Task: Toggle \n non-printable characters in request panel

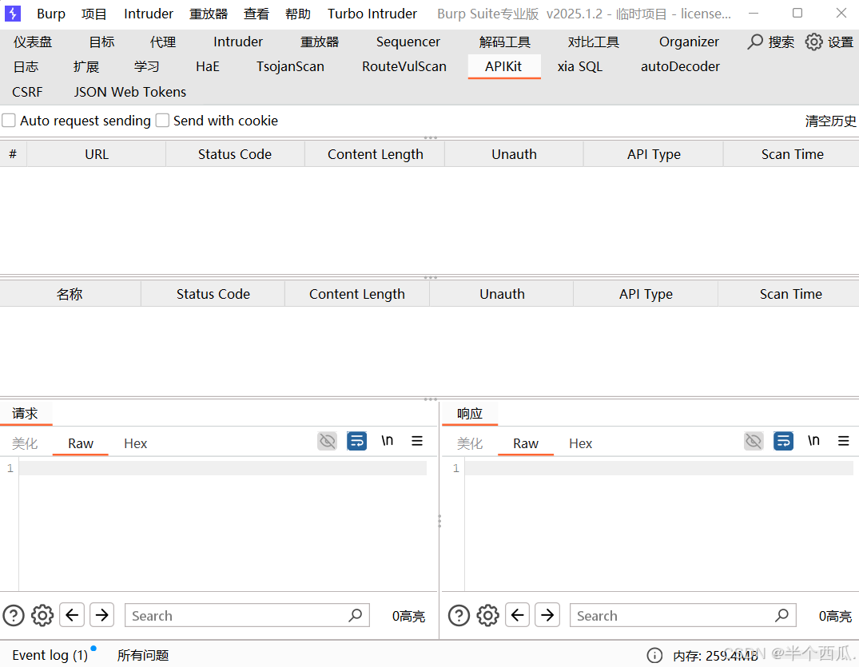Action: point(388,440)
